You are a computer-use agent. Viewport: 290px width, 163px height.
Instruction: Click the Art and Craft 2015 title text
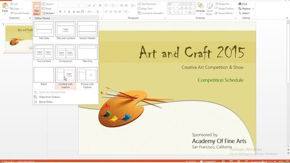coord(192,53)
